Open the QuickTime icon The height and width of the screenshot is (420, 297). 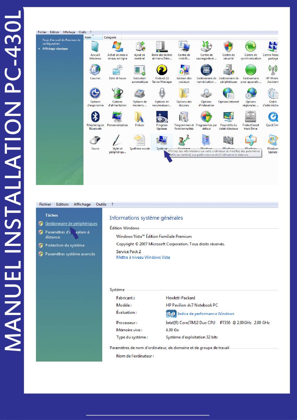pyautogui.click(x=273, y=117)
